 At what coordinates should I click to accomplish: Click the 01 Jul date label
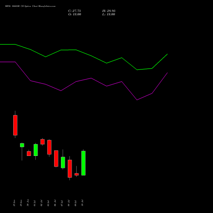tap(35, 203)
